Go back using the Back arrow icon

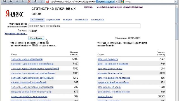(x=11, y=1)
